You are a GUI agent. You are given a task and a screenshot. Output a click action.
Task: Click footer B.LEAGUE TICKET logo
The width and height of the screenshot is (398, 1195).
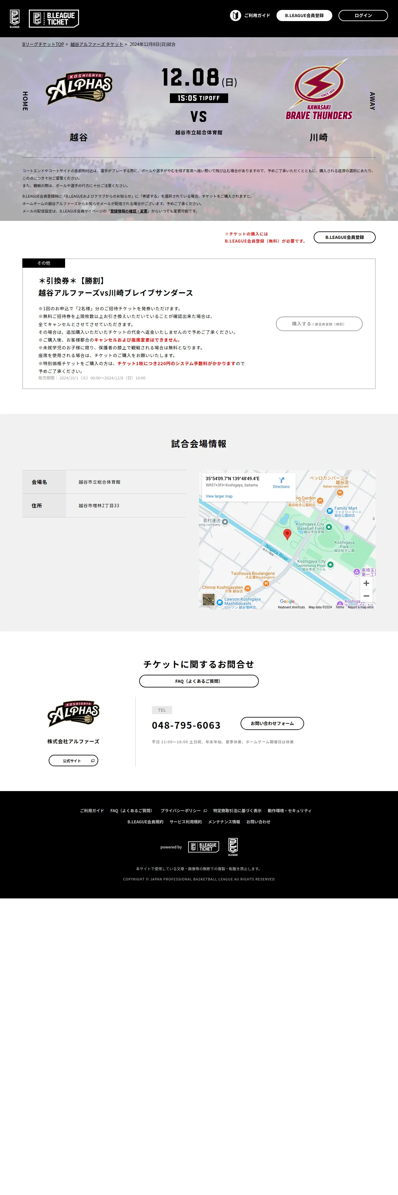click(203, 847)
